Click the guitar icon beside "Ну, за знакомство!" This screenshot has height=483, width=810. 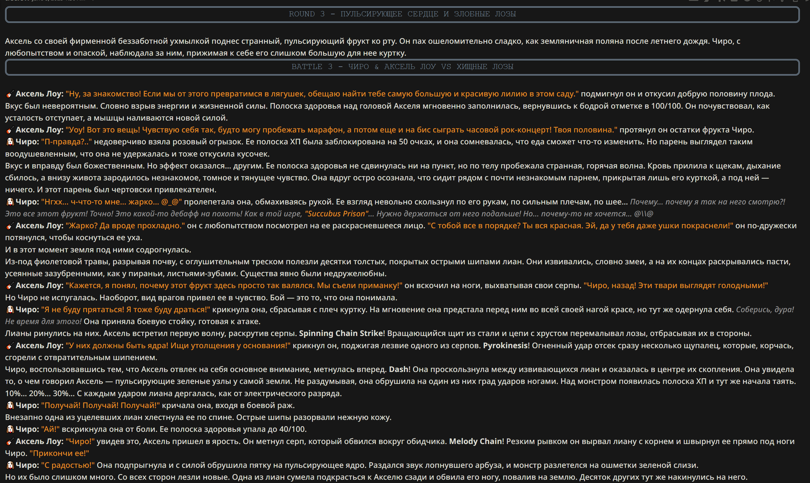(x=10, y=94)
